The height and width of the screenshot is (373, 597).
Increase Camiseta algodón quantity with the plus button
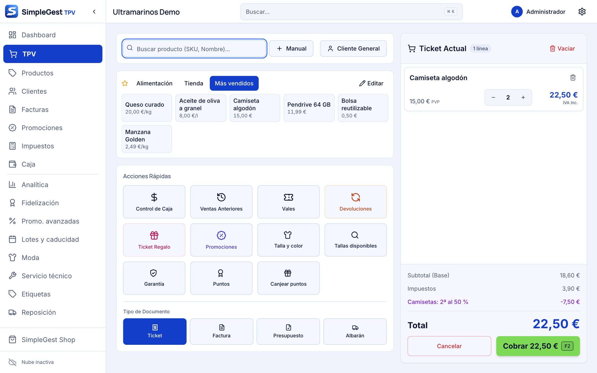(x=523, y=97)
